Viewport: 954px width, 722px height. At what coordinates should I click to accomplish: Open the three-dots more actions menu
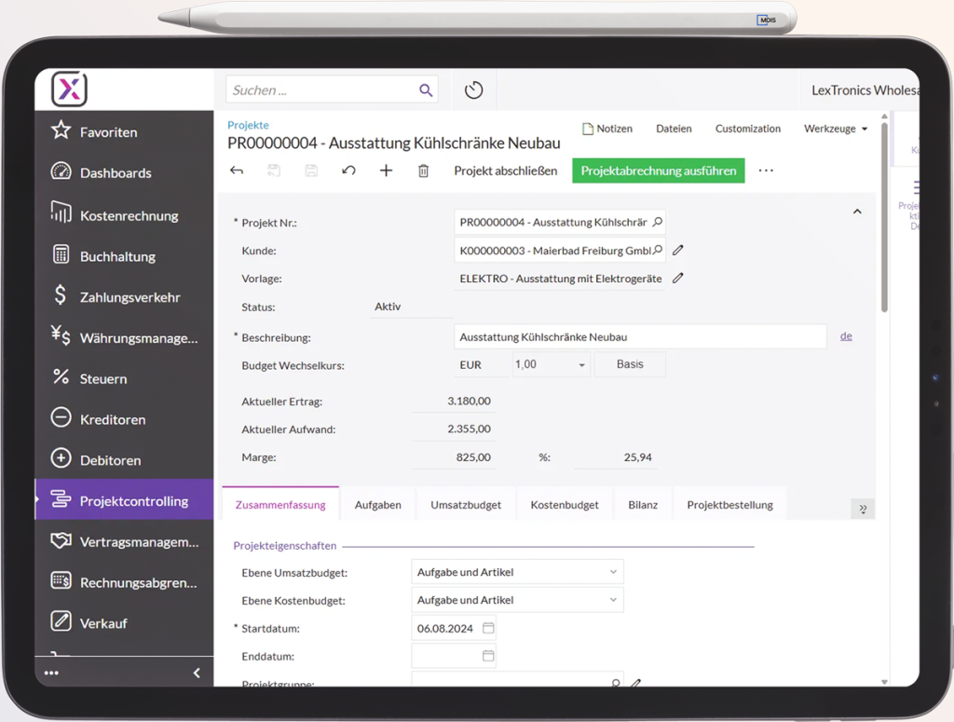point(766,170)
